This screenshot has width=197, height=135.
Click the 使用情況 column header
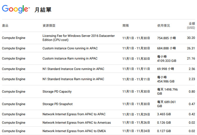163,26
